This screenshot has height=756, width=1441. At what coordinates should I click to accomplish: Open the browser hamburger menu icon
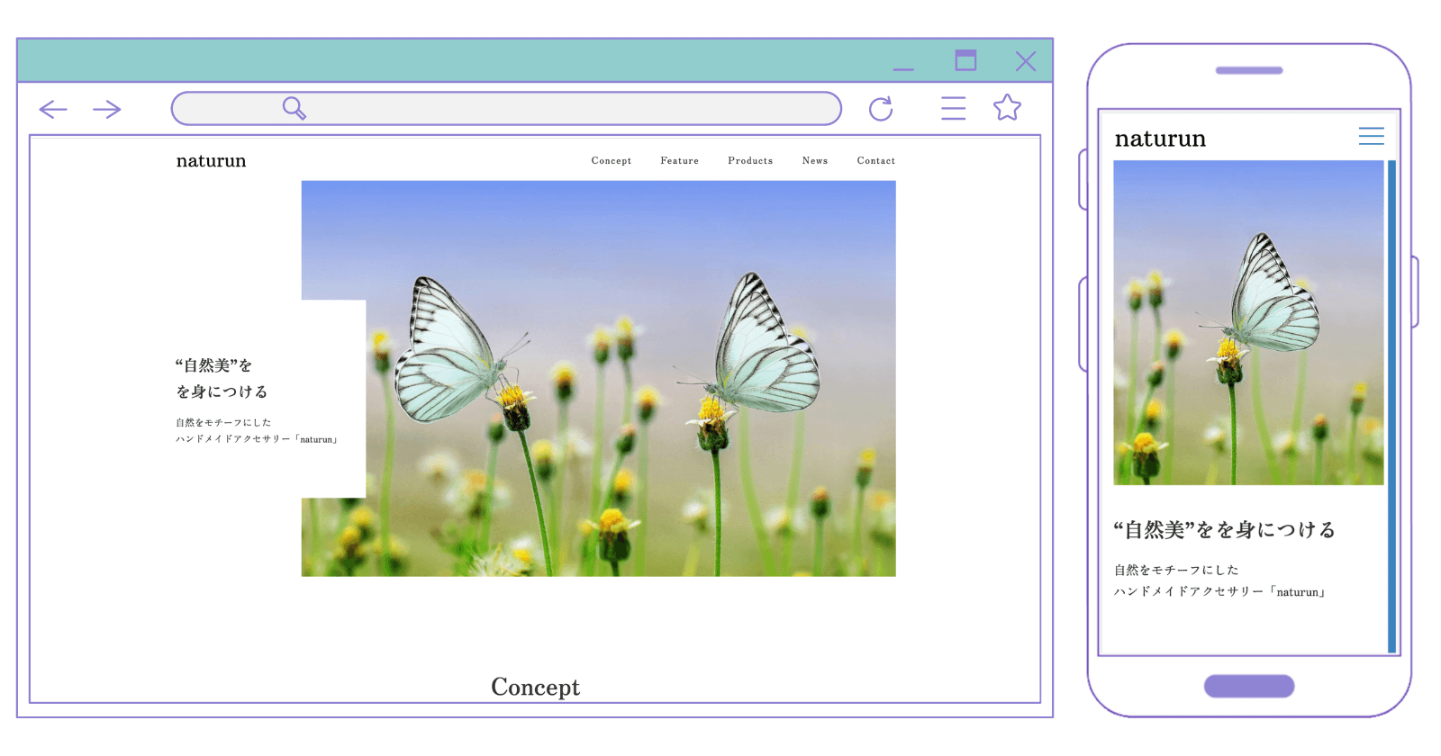953,108
